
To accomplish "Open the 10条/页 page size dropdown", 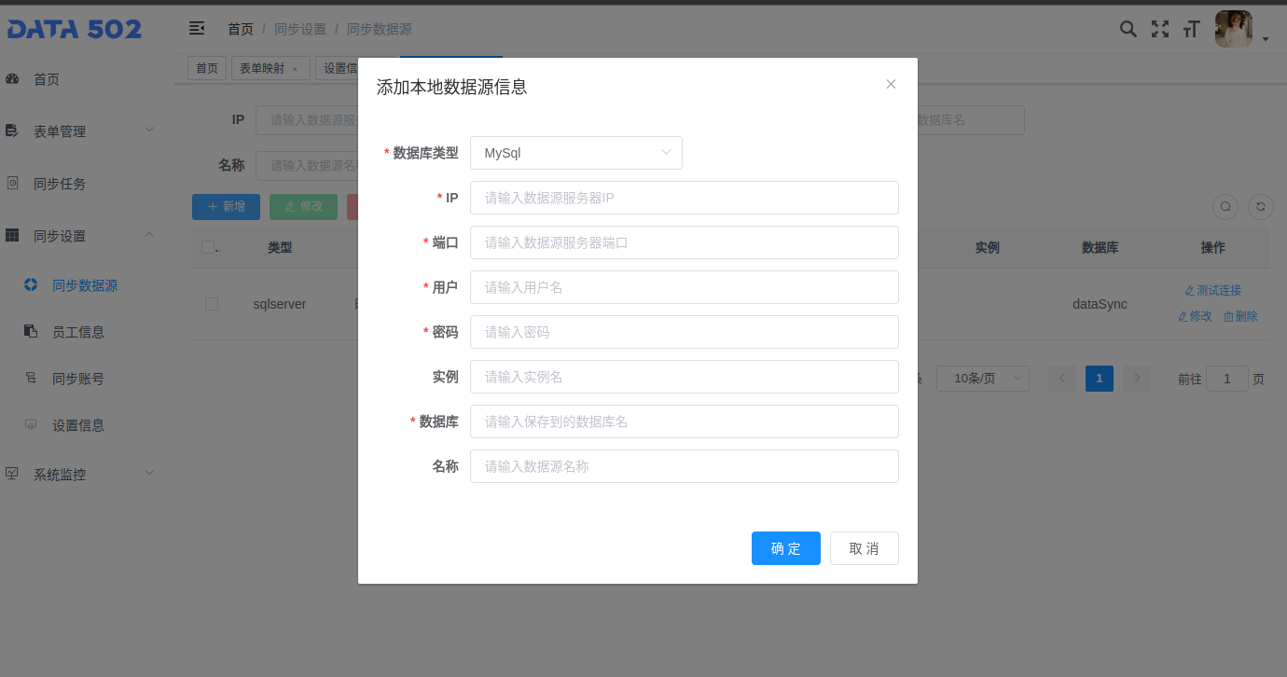I will 982,378.
